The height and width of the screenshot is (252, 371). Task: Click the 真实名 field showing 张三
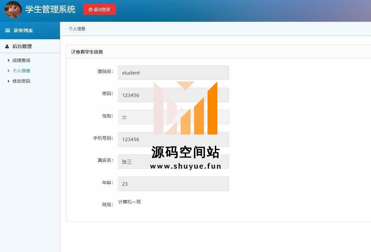[x=173, y=162]
